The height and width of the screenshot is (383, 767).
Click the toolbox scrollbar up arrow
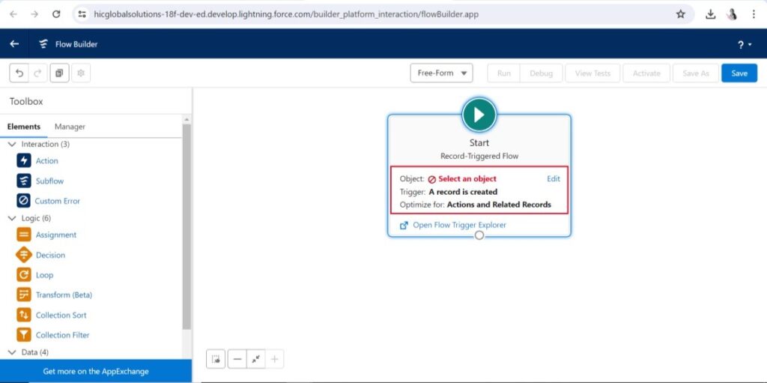coord(187,119)
